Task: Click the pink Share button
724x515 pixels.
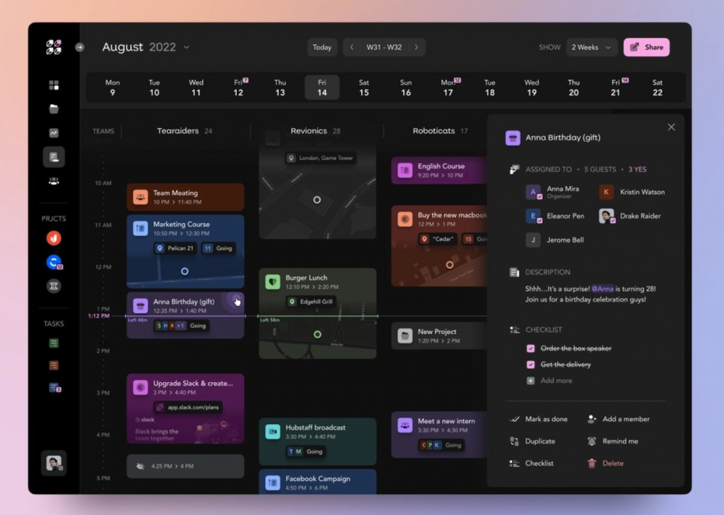Action: coord(646,47)
